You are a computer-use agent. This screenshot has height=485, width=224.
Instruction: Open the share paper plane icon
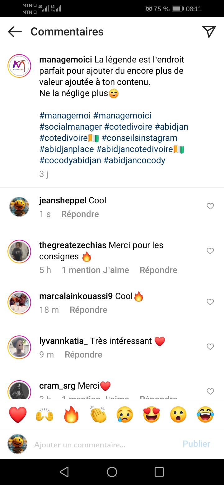click(x=209, y=32)
